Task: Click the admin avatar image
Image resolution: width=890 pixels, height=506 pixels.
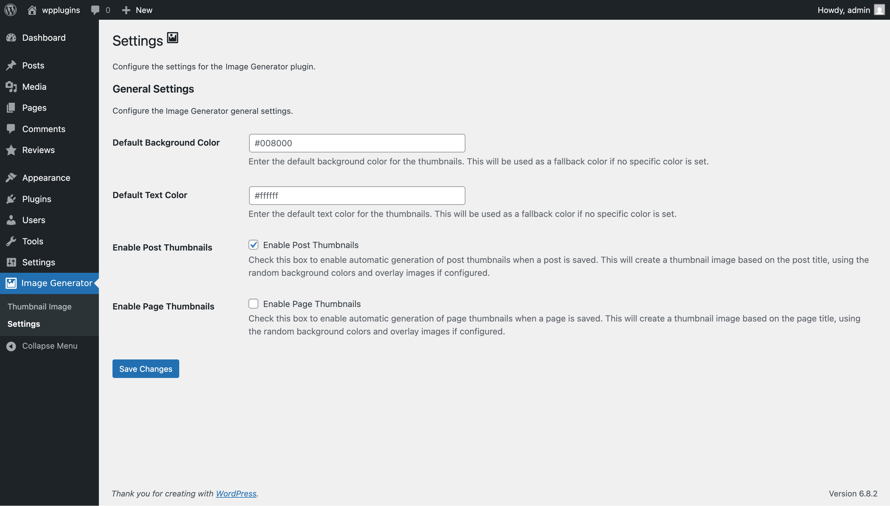Action: [879, 10]
